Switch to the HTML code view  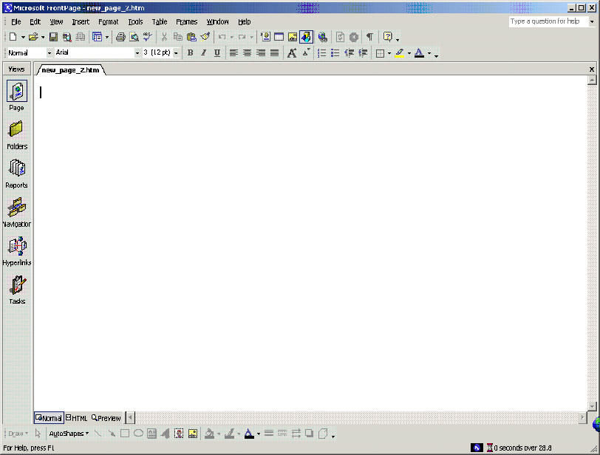pos(77,418)
